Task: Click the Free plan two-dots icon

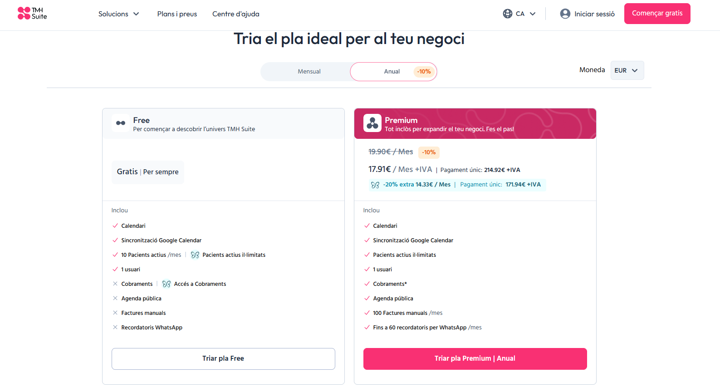Action: point(121,123)
